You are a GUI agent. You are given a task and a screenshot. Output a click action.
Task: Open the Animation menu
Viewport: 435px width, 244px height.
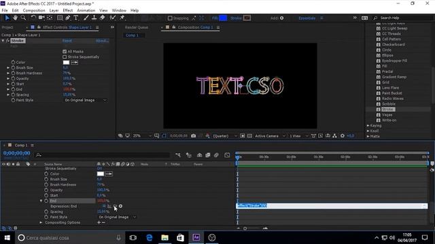86,11
